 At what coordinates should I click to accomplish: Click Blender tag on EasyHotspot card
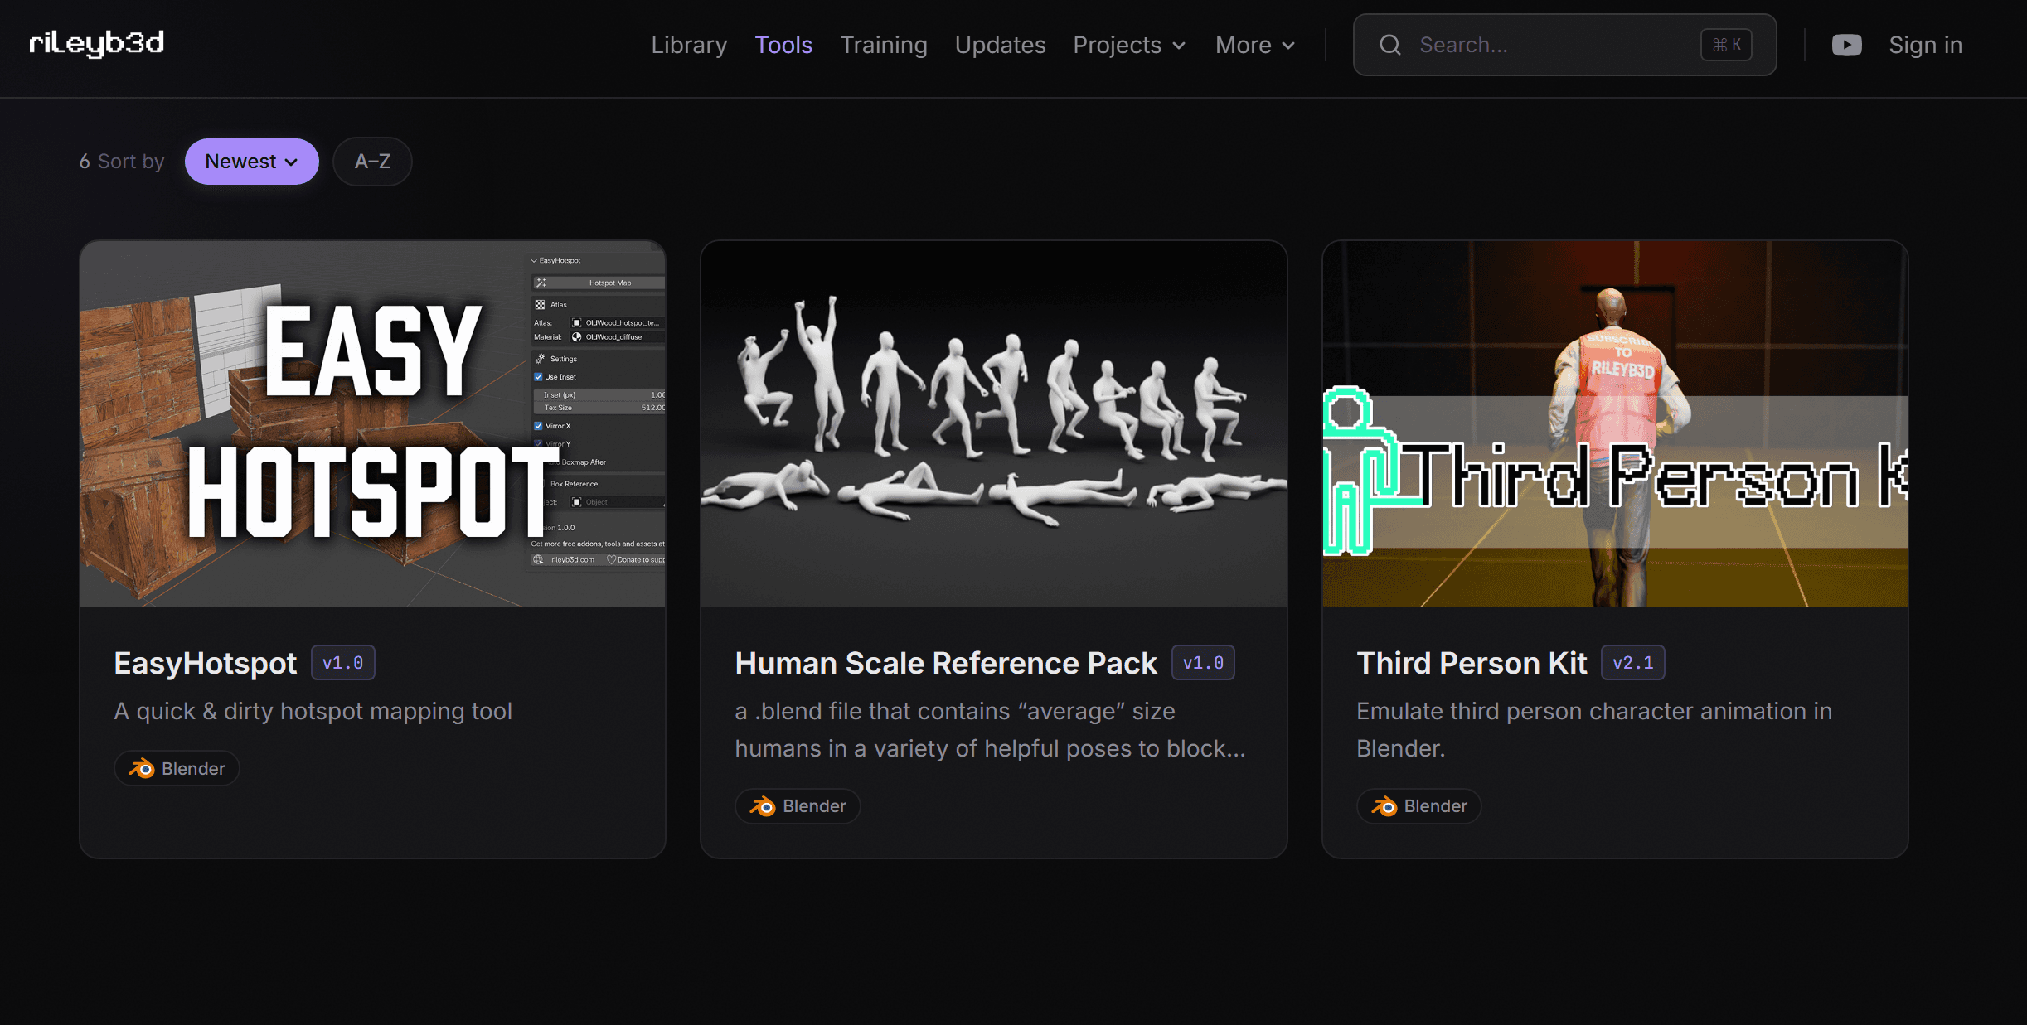point(177,769)
